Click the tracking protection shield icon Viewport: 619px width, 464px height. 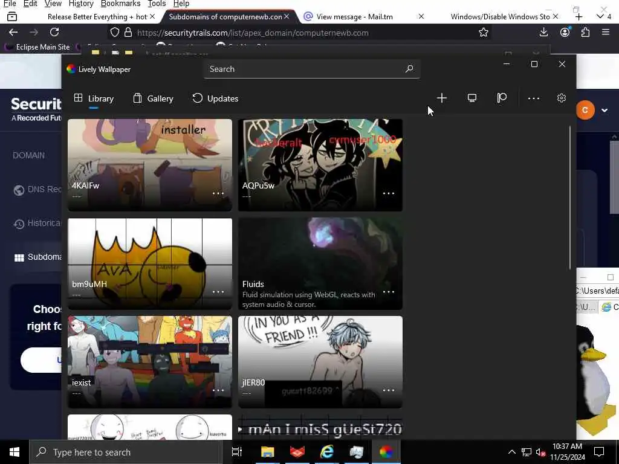pyautogui.click(x=114, y=33)
